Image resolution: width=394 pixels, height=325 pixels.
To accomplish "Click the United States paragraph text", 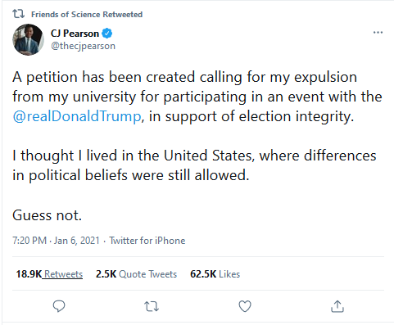I will pos(194,165).
